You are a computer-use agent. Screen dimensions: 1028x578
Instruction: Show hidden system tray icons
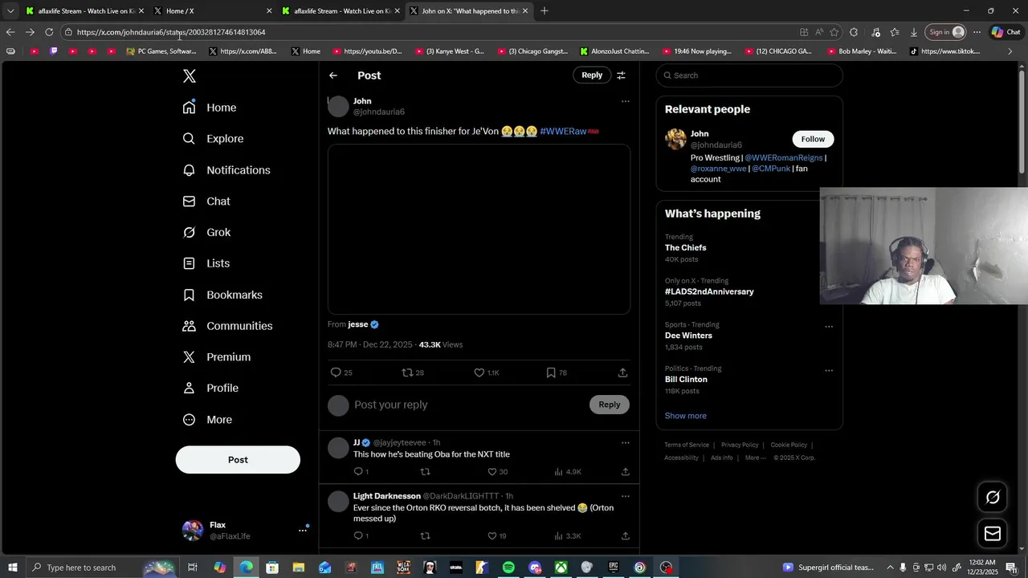[x=890, y=568]
